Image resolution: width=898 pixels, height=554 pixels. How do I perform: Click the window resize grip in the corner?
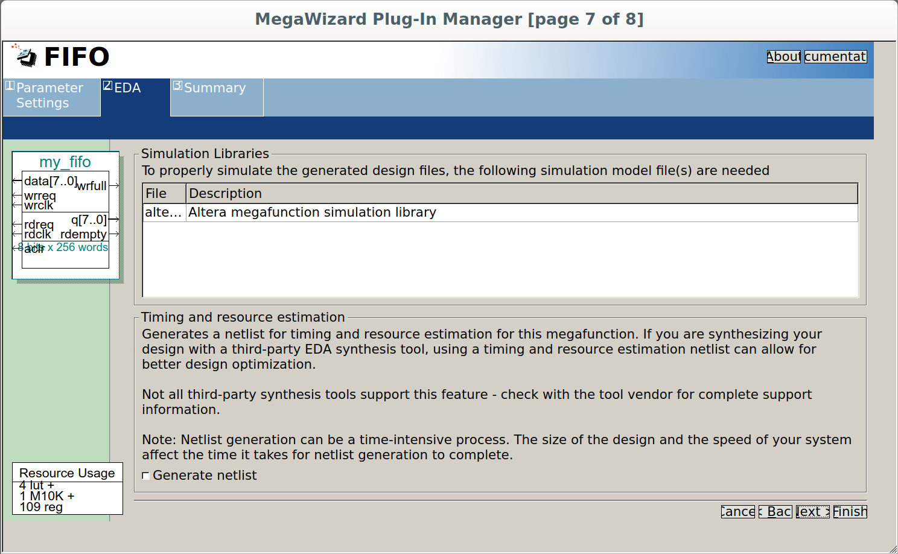pos(893,549)
